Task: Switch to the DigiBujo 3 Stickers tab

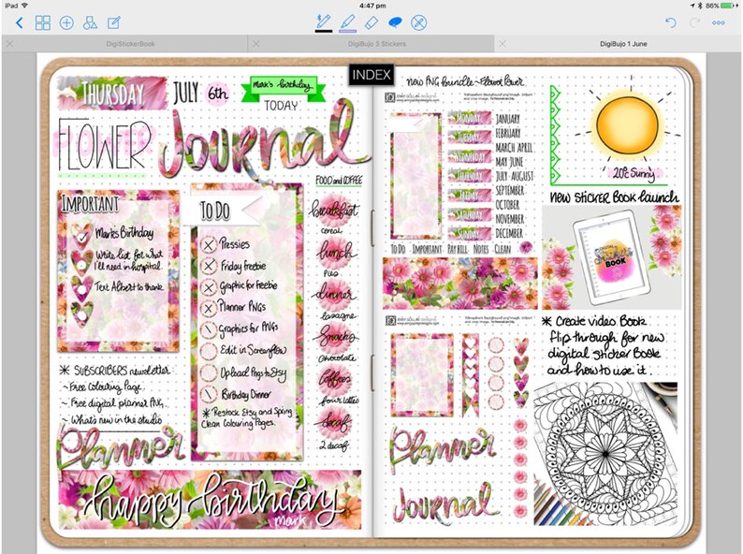Action: click(x=377, y=44)
